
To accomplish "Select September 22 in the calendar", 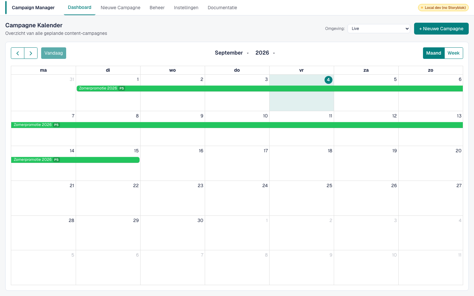I will click(108, 198).
